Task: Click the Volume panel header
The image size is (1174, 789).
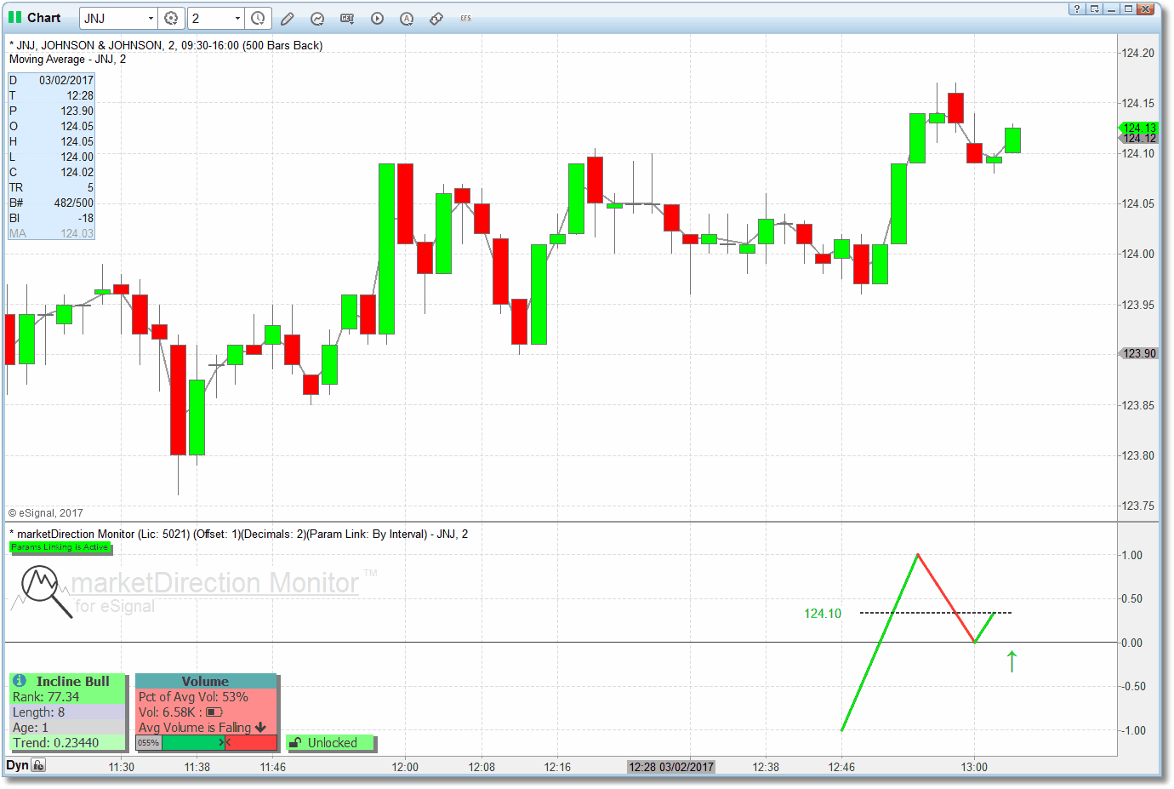Action: point(206,681)
